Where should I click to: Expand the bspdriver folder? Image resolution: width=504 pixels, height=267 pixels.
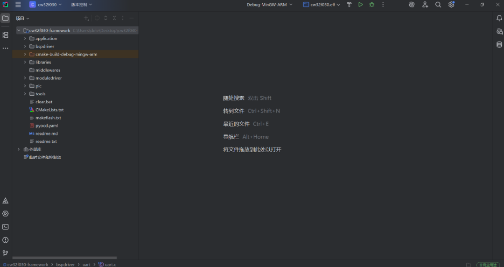click(25, 46)
